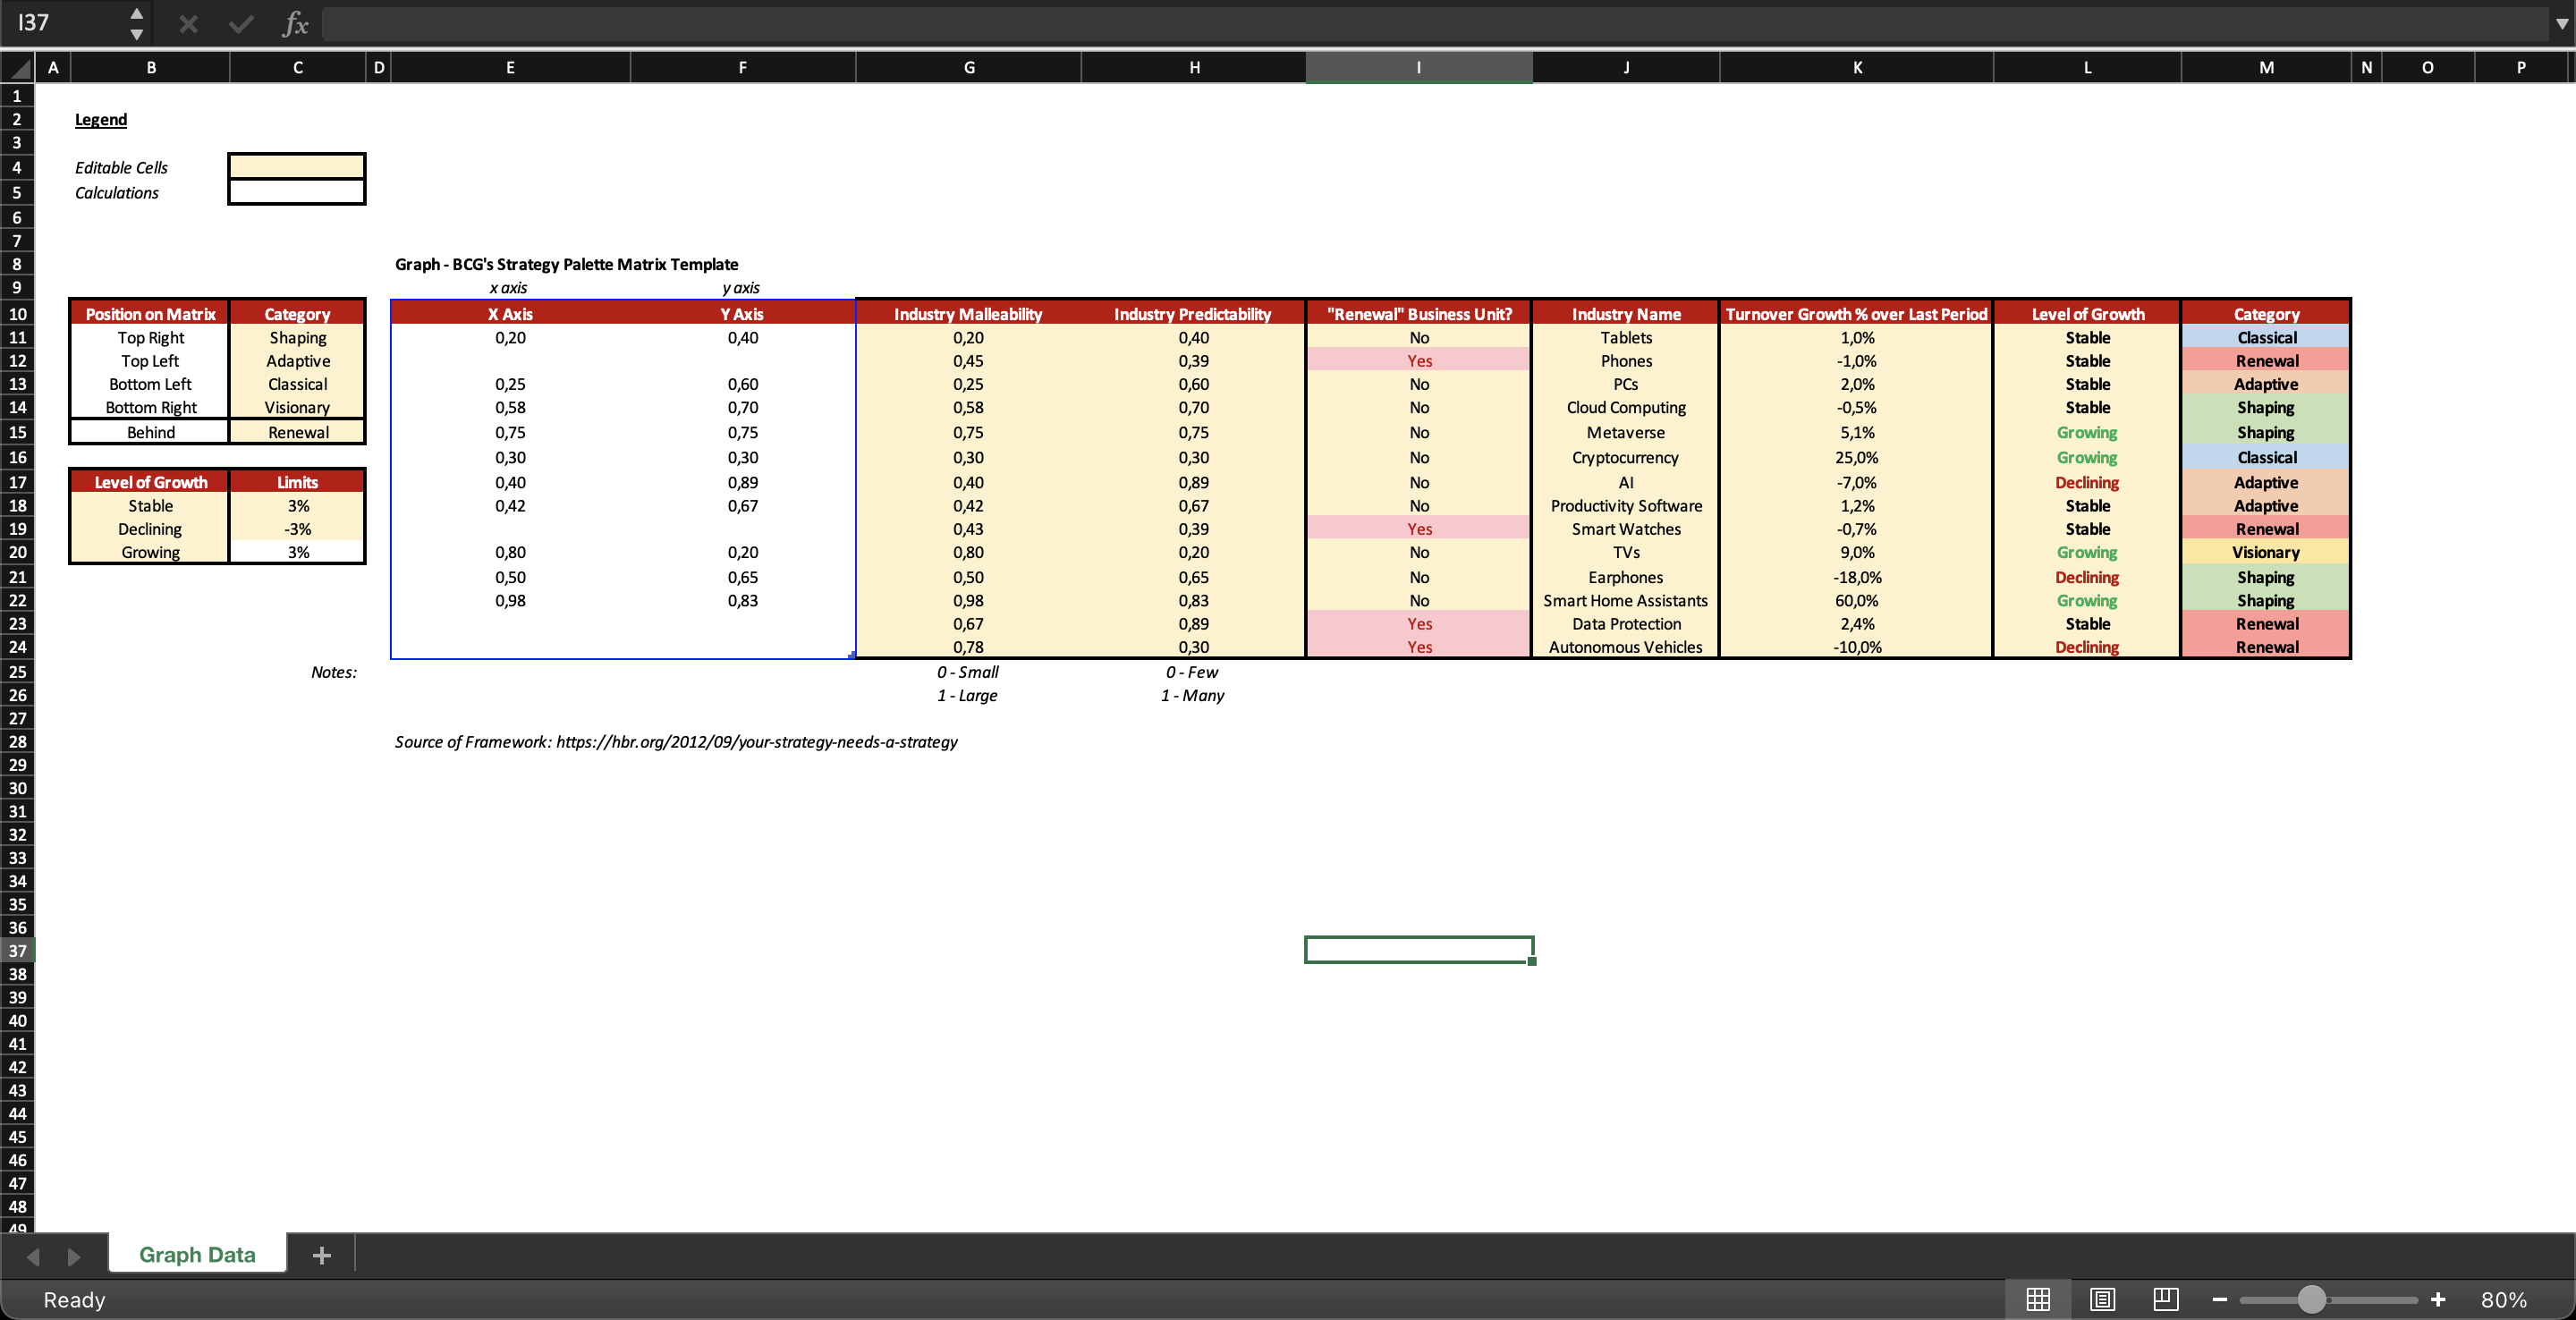Select the 0,98 X Axis value cell
Image resolution: width=2576 pixels, height=1320 pixels.
[510, 600]
